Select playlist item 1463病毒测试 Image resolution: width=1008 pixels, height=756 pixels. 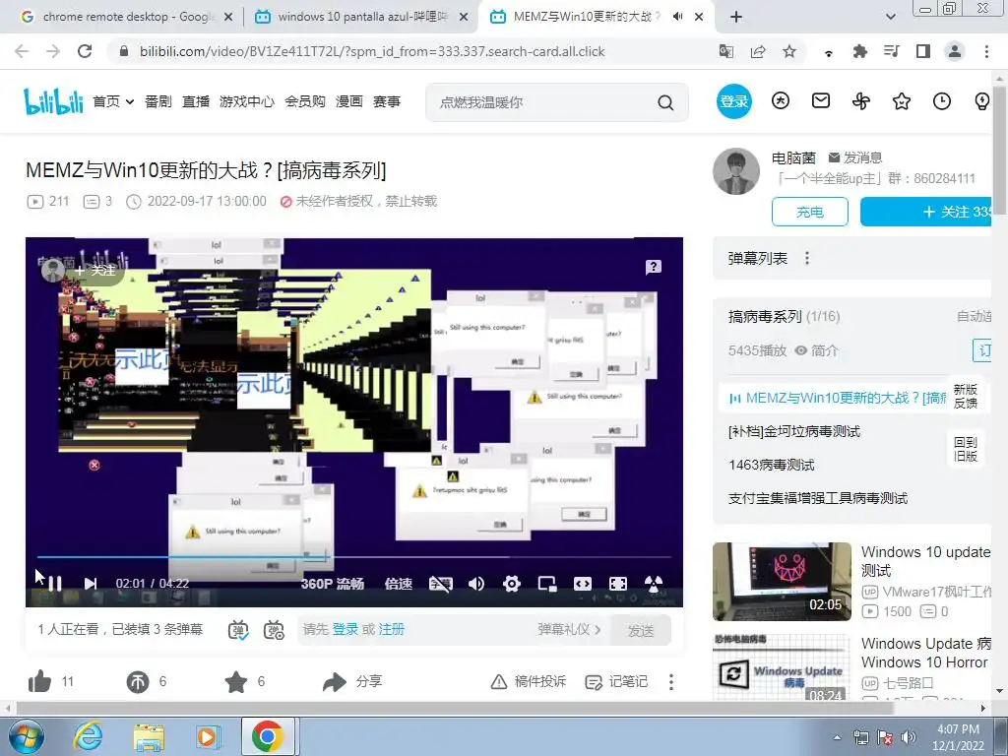tap(772, 465)
